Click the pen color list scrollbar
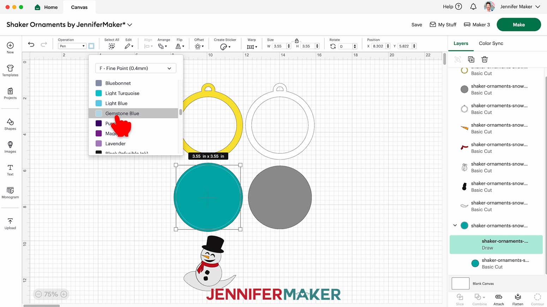 (181, 112)
